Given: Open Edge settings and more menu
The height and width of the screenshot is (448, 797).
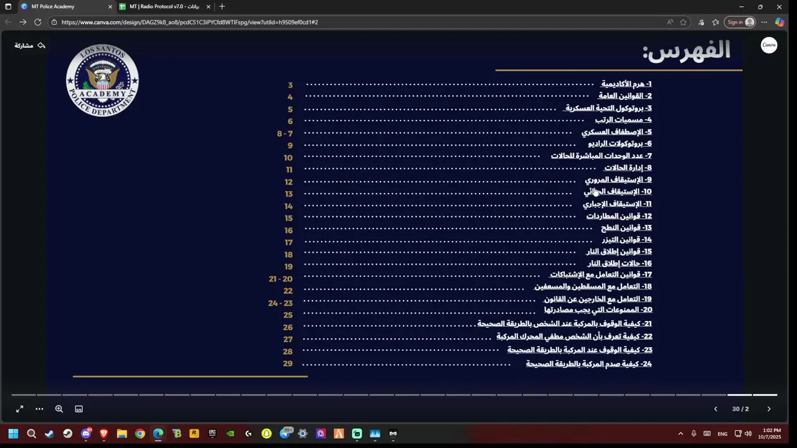Looking at the screenshot, I should pos(764,22).
